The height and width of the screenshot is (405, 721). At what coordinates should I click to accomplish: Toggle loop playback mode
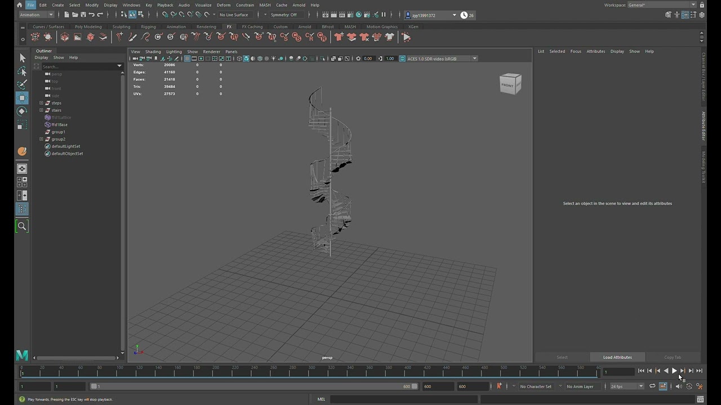point(652,386)
